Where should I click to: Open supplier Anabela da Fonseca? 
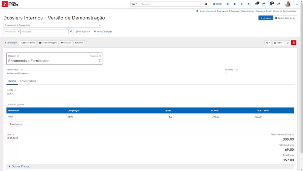pos(17,74)
